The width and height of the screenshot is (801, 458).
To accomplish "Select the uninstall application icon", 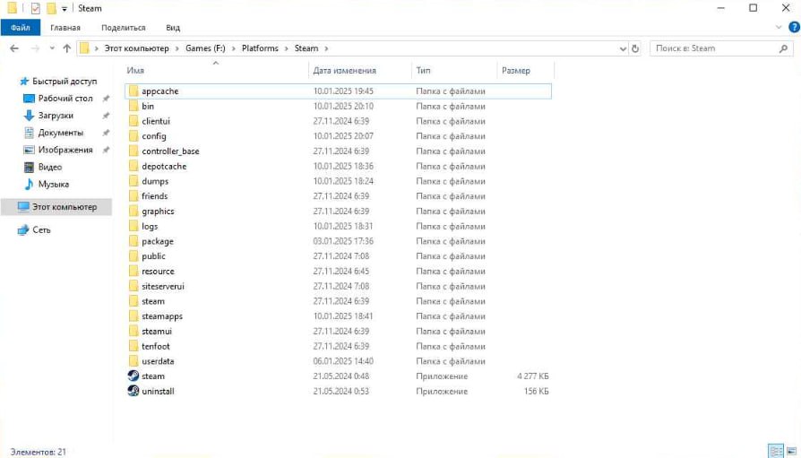I will (x=133, y=392).
